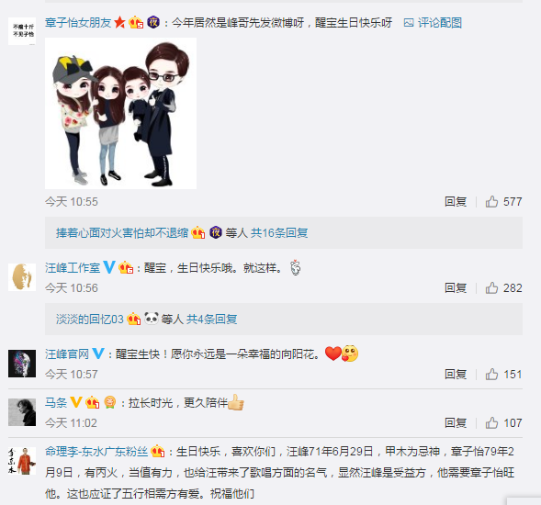This screenshot has height=505, width=541.
Task: Expand 共4条回复 replies
Action: [x=212, y=320]
